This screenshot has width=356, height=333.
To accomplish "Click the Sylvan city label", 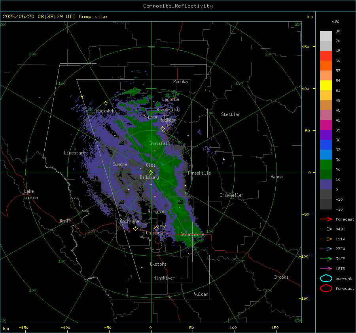I will point(151,117).
